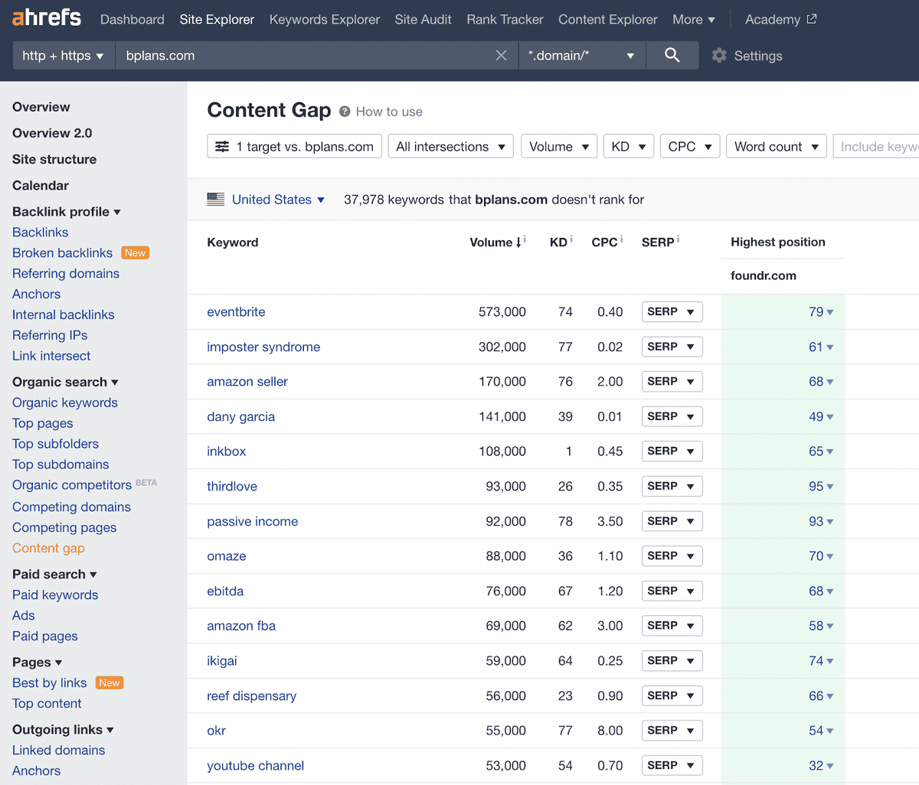The image size is (919, 785).
Task: Click the CPC column info icon
Action: pyautogui.click(x=621, y=239)
